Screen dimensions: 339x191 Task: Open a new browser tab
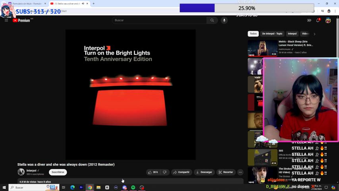coord(94,4)
